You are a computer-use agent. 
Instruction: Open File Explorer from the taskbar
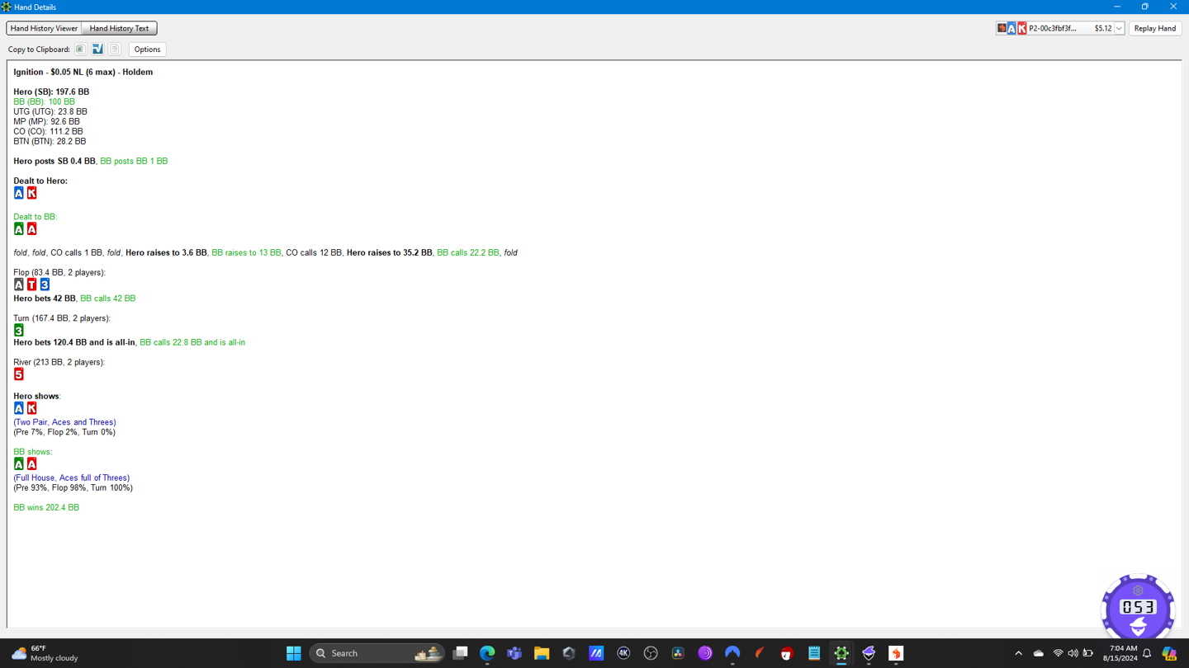point(542,653)
